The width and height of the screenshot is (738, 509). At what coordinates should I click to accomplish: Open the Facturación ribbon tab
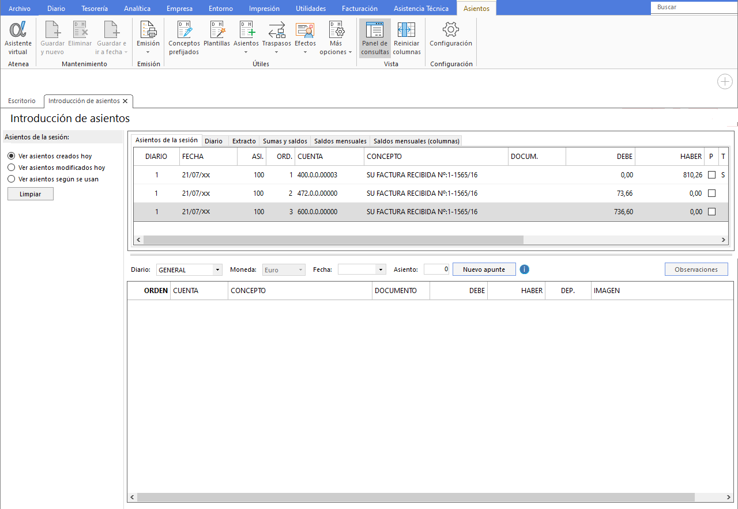pos(360,8)
